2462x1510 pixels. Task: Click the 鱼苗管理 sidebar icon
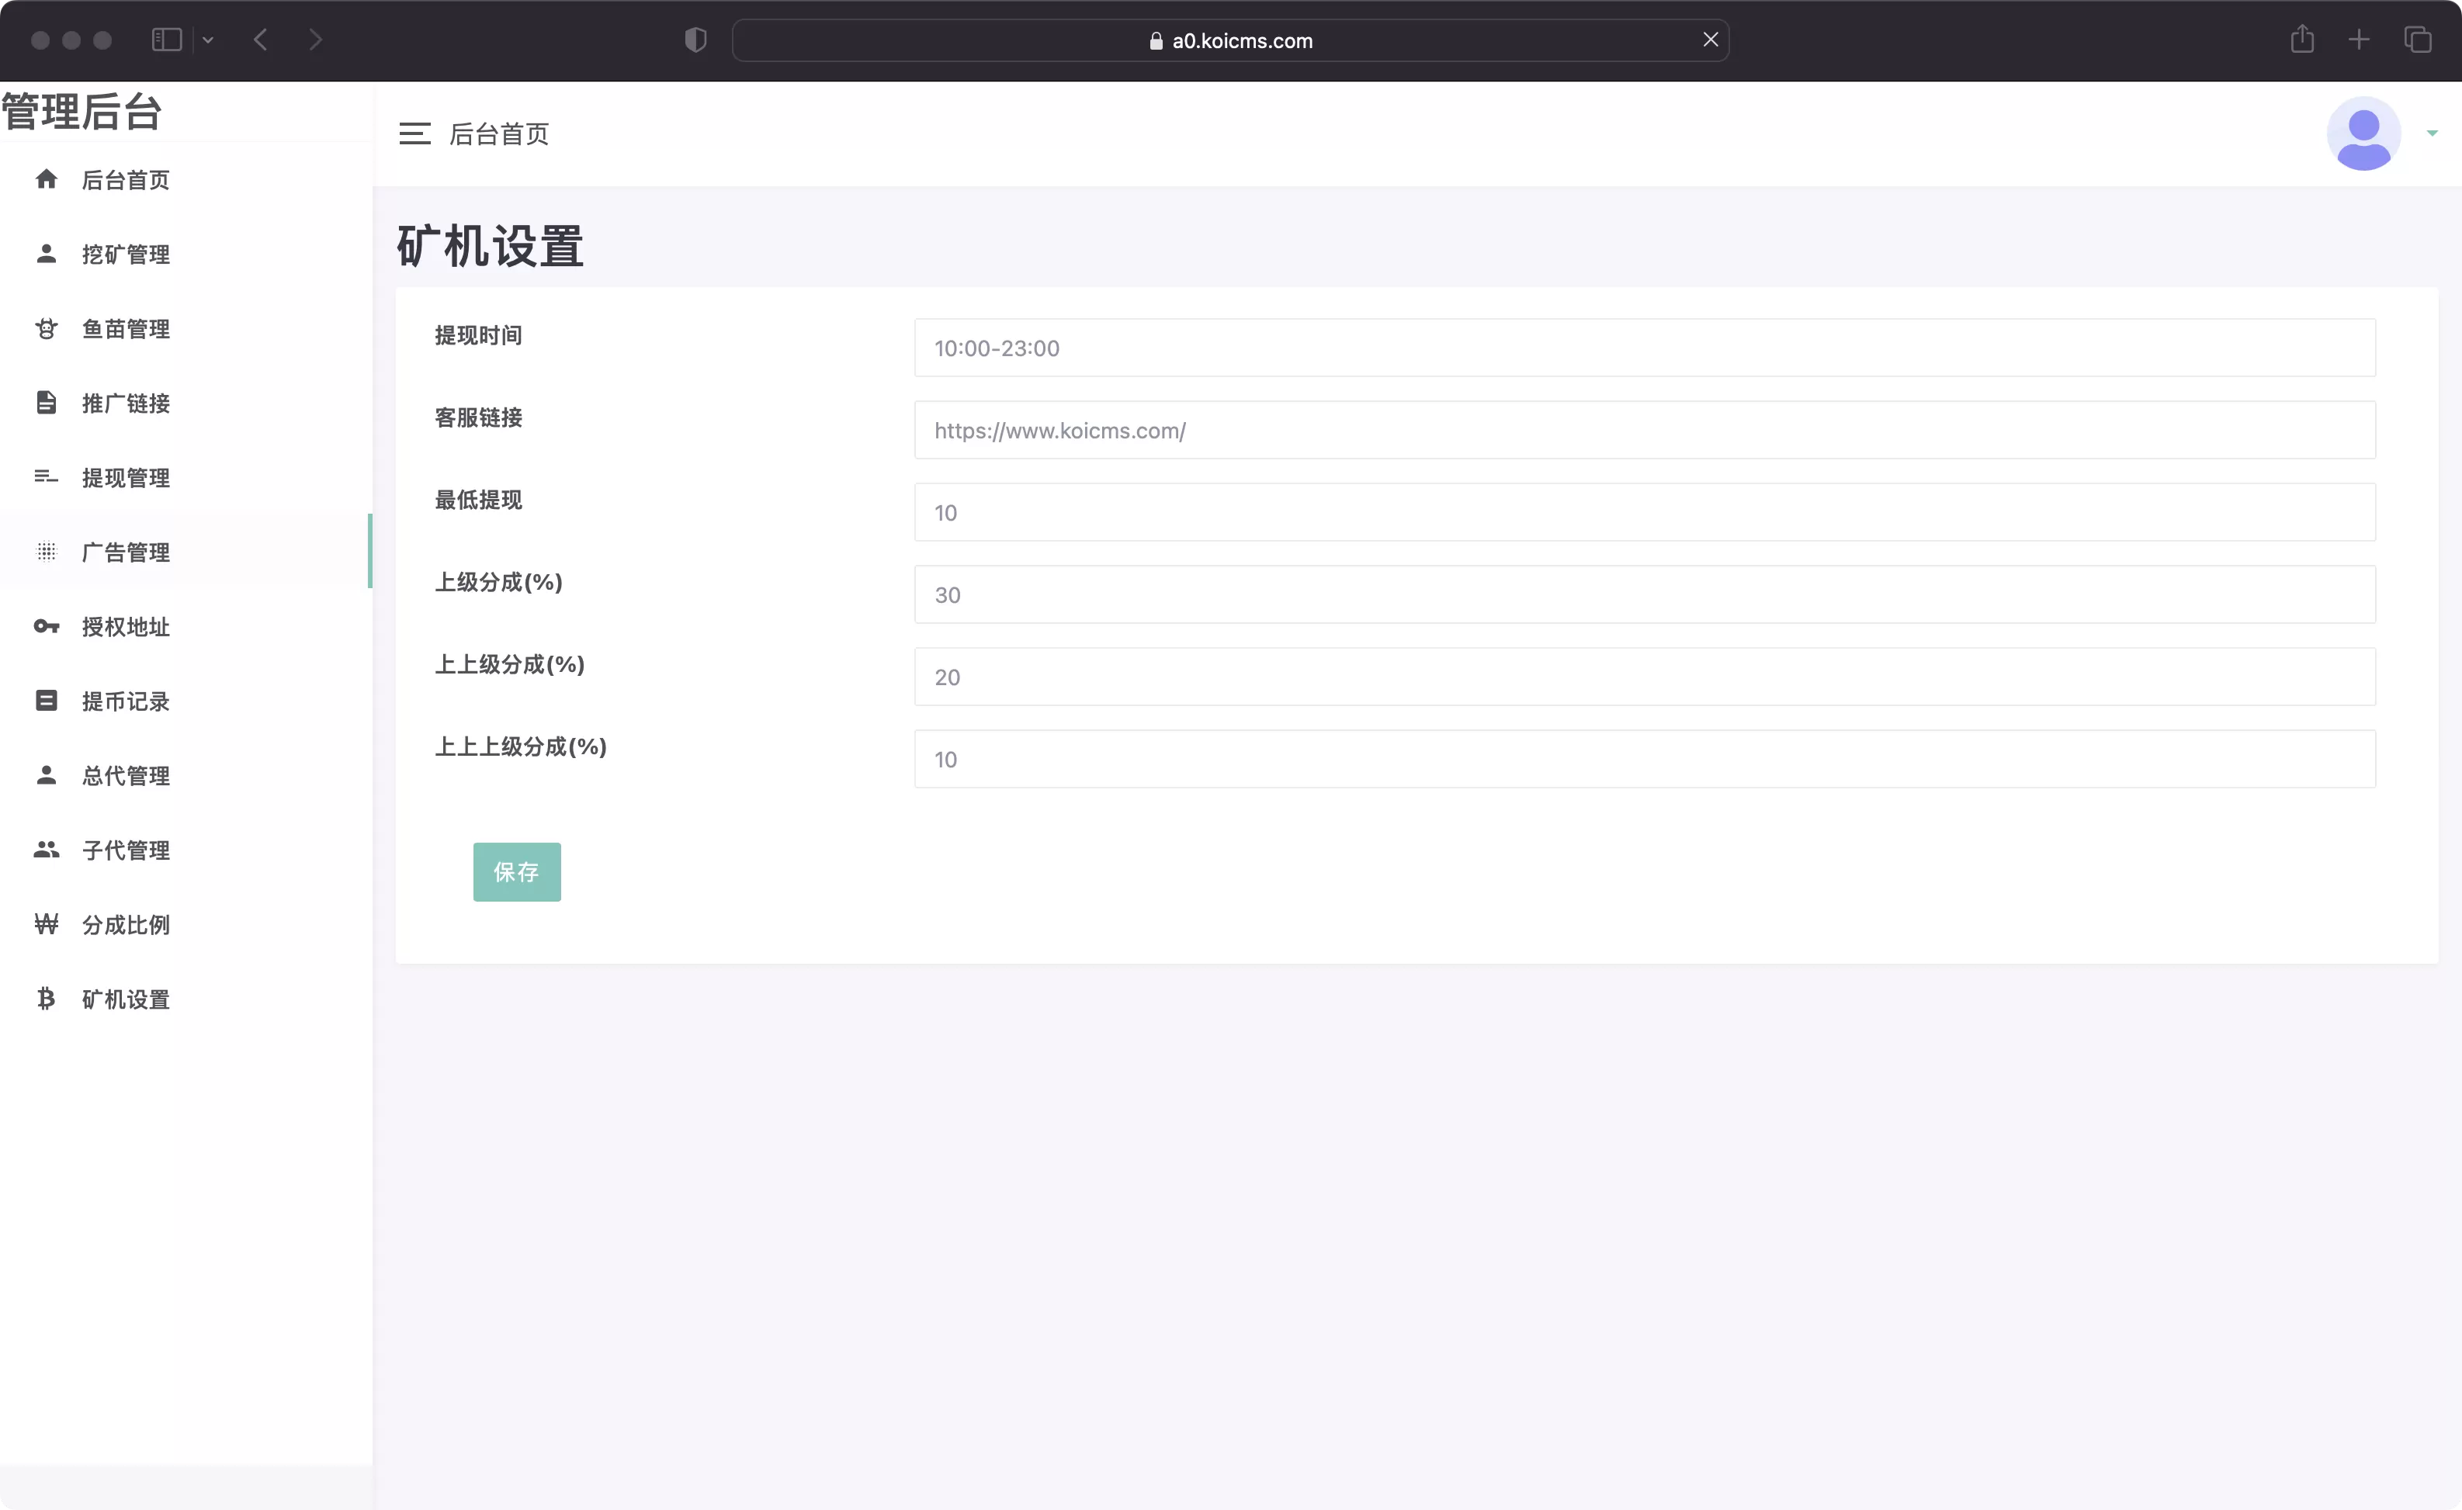[x=44, y=329]
